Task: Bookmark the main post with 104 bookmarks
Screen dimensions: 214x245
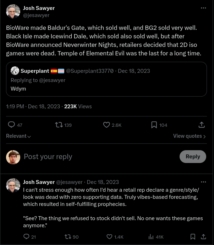Action: [154, 125]
